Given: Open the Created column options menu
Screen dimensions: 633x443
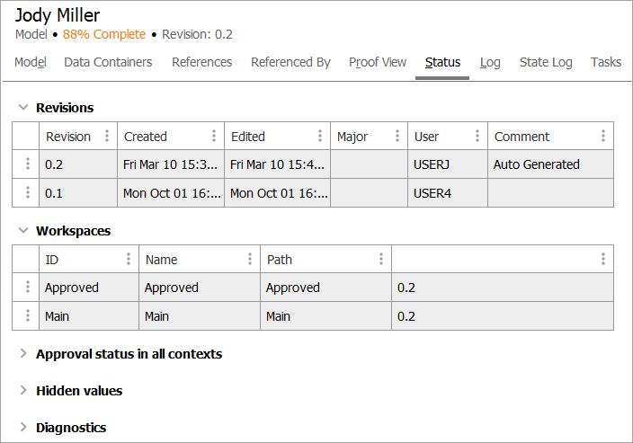Looking at the screenshot, I should tap(214, 137).
